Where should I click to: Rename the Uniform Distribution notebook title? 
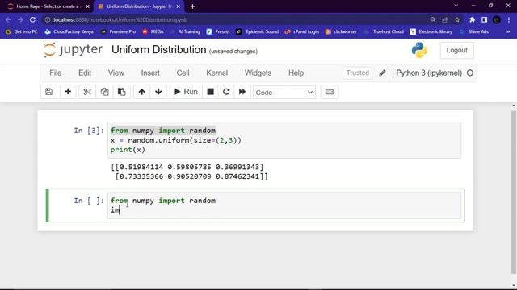[158, 50]
